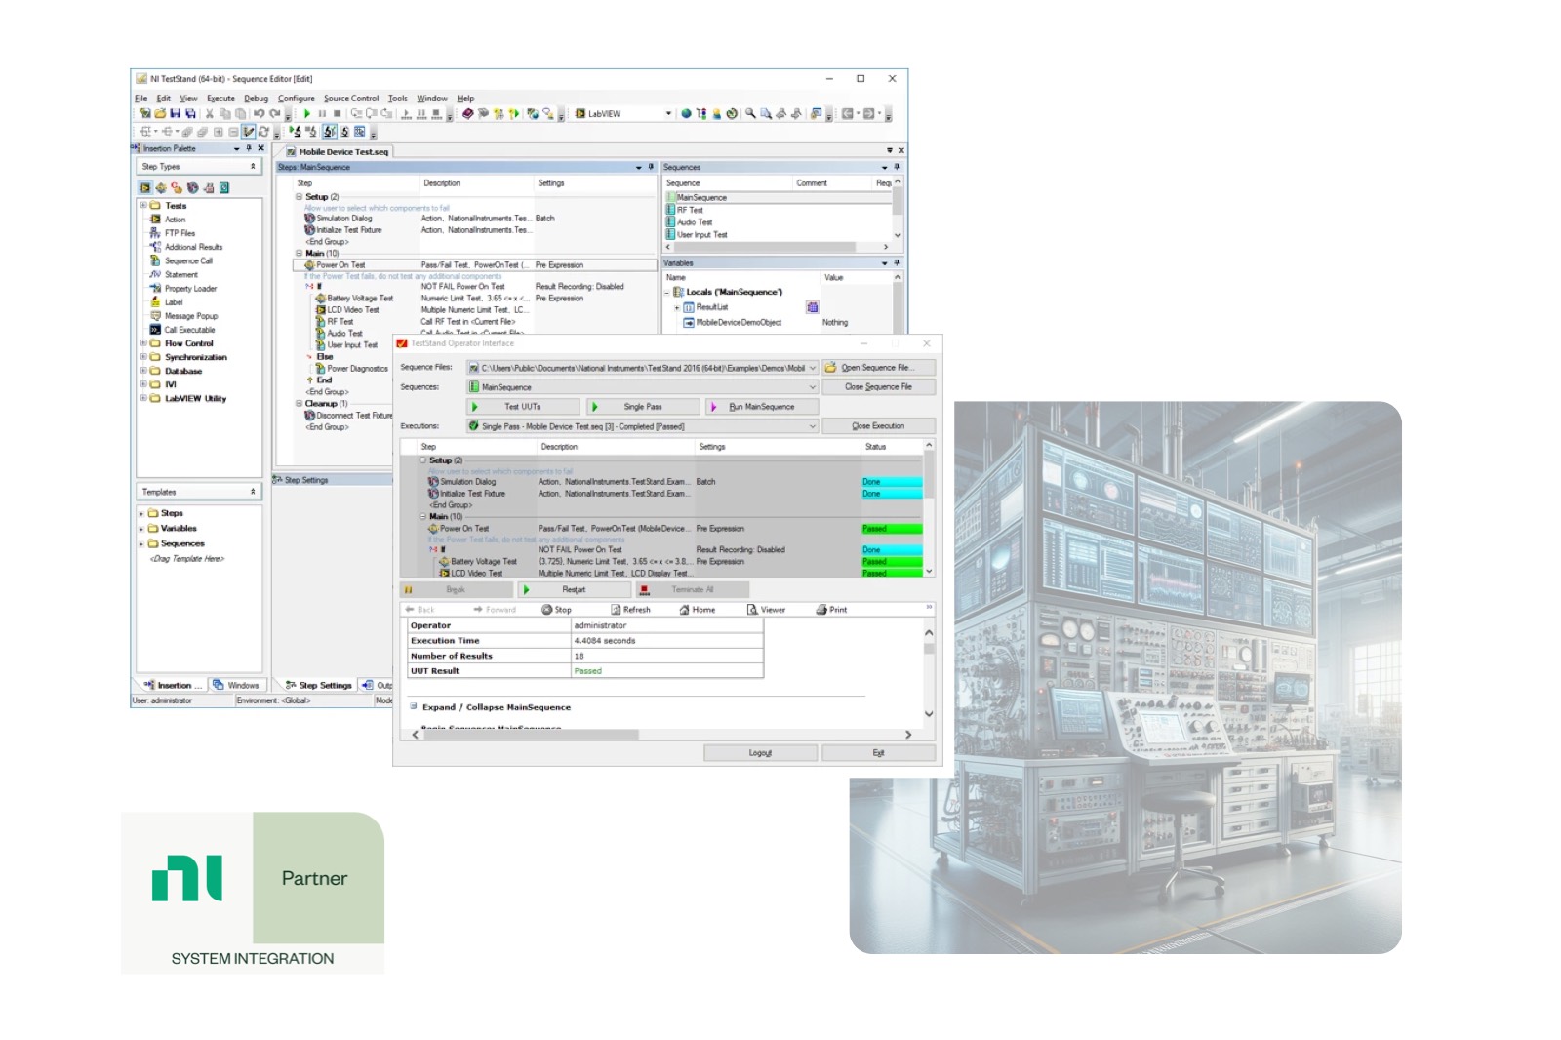Click the RF Test sequence icon
Screen dimensions: 1561x1040
[670, 210]
